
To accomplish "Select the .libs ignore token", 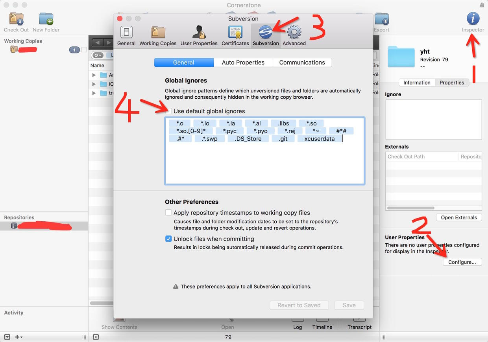I will click(283, 123).
